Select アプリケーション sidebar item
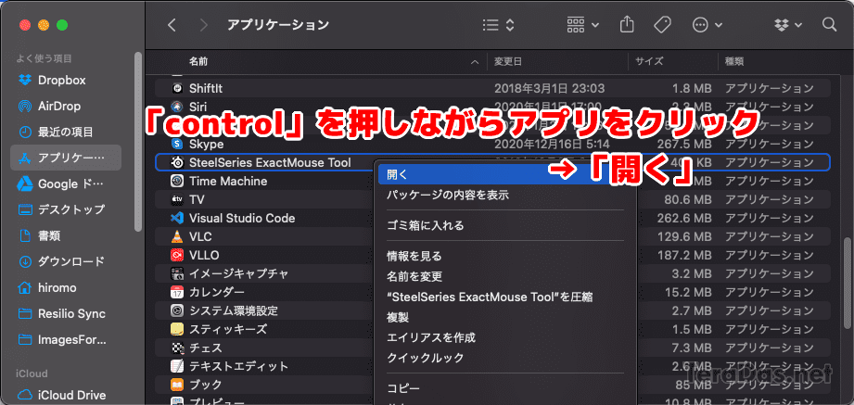Viewport: 854px width, 405px height. click(x=66, y=158)
